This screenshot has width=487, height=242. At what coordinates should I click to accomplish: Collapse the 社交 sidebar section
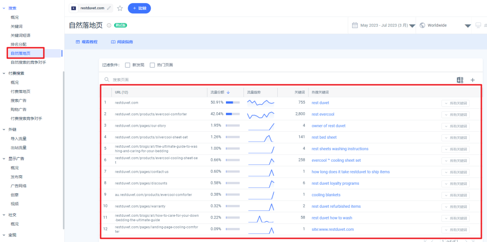click(x=4, y=215)
